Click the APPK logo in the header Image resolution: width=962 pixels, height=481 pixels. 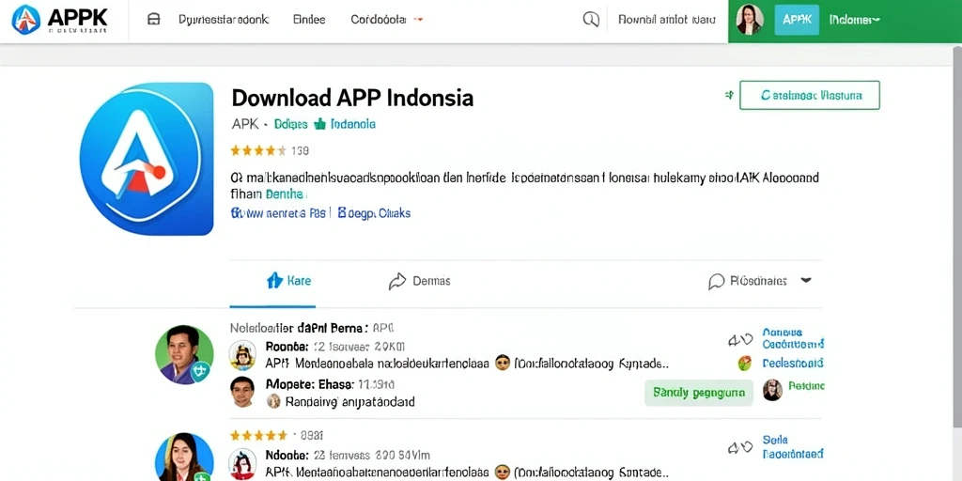tap(60, 20)
